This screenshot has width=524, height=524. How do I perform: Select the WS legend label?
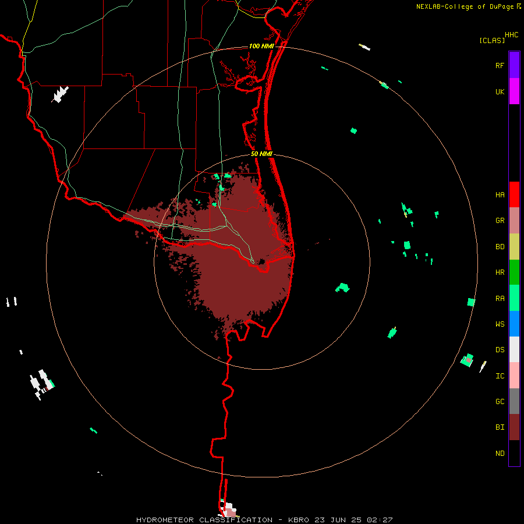tap(500, 324)
